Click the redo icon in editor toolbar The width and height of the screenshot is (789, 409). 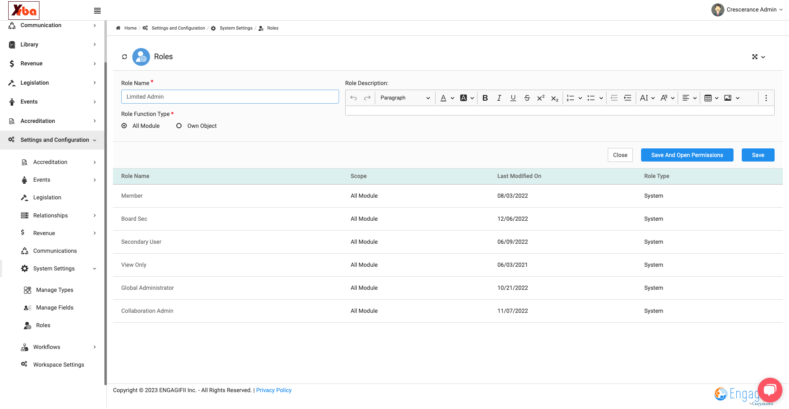click(367, 98)
